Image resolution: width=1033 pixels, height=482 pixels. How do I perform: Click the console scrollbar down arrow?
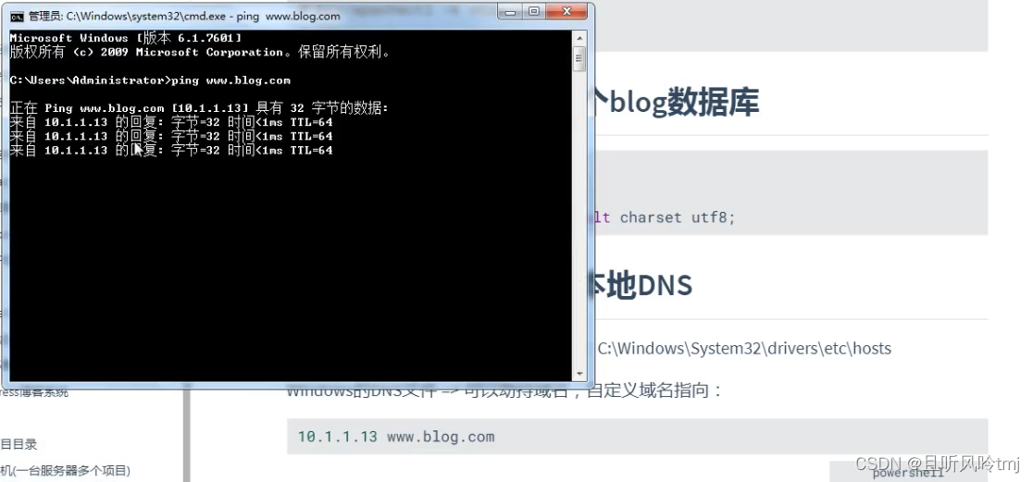[579, 374]
